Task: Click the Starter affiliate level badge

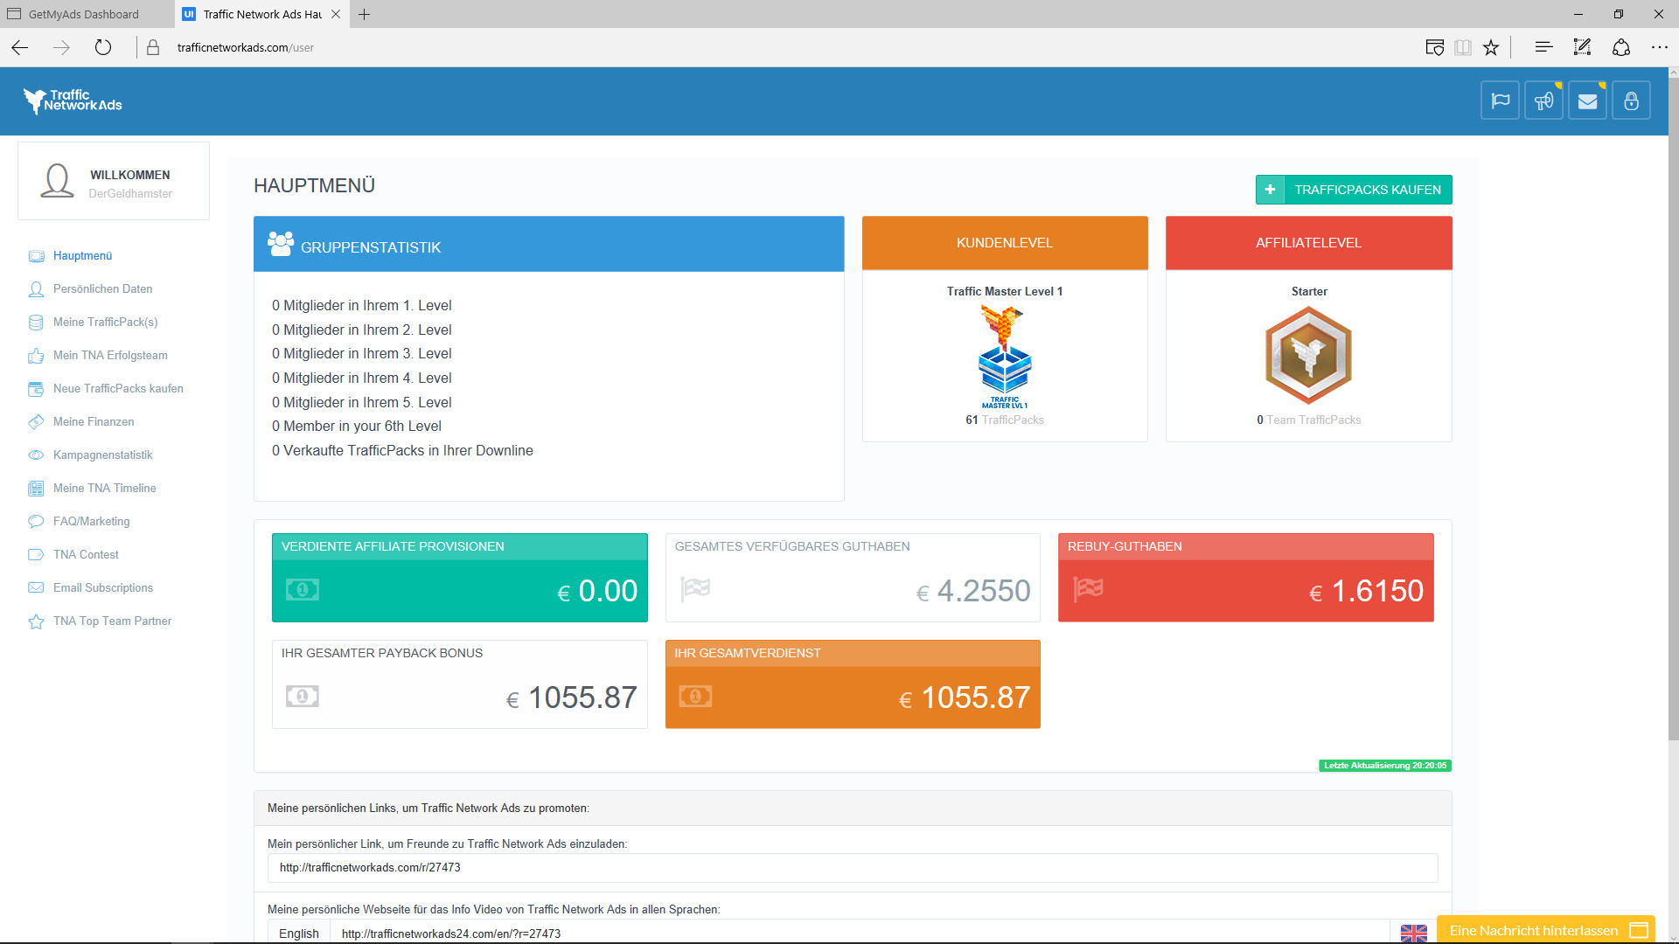Action: click(1308, 355)
